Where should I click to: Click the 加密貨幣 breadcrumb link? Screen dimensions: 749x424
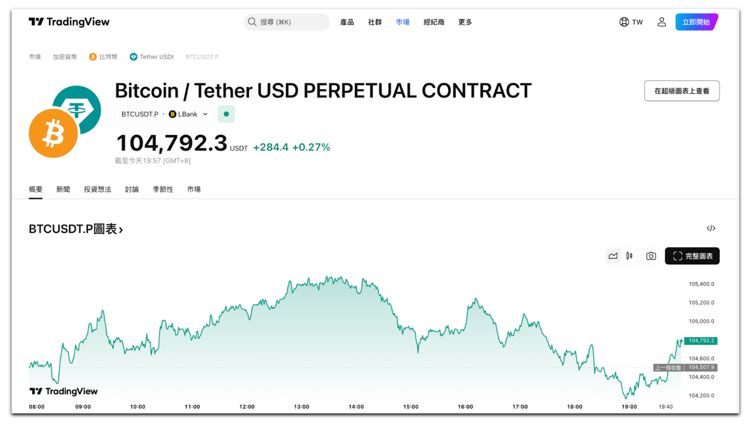pos(65,57)
